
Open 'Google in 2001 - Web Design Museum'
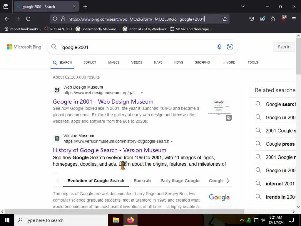point(103,102)
